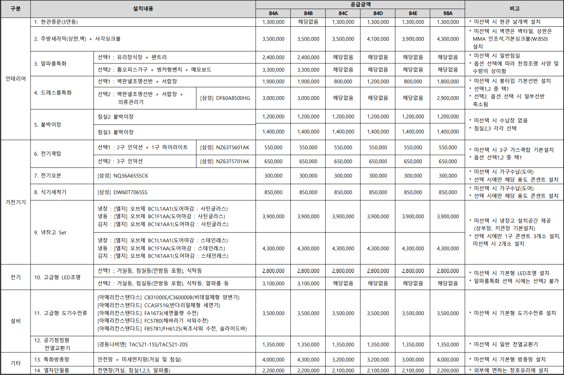Click note '* 미선택 시 기본형 방충망 설치'
Screen dimensions: 564x375
[507, 360]
